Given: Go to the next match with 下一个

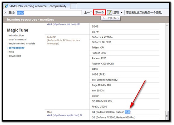Looking at the screenshot, I should tap(99, 13).
